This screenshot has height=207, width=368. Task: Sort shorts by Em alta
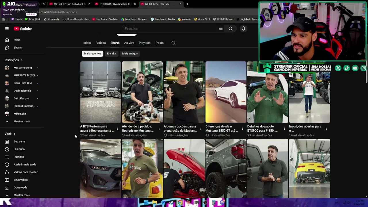112,53
